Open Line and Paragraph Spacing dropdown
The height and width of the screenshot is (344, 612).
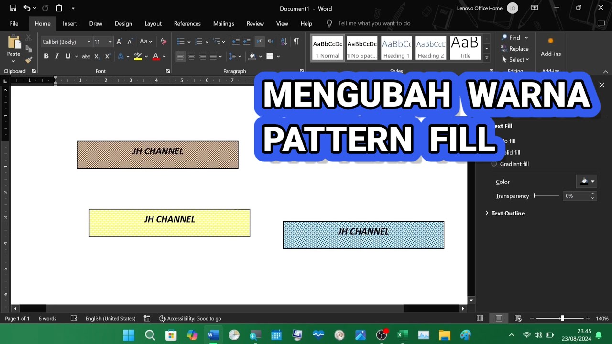(x=235, y=56)
